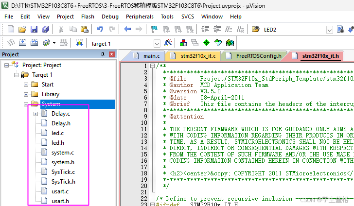354x206 pixels.
Task: Navigate forwards with the right arrow
Action: [139, 29]
